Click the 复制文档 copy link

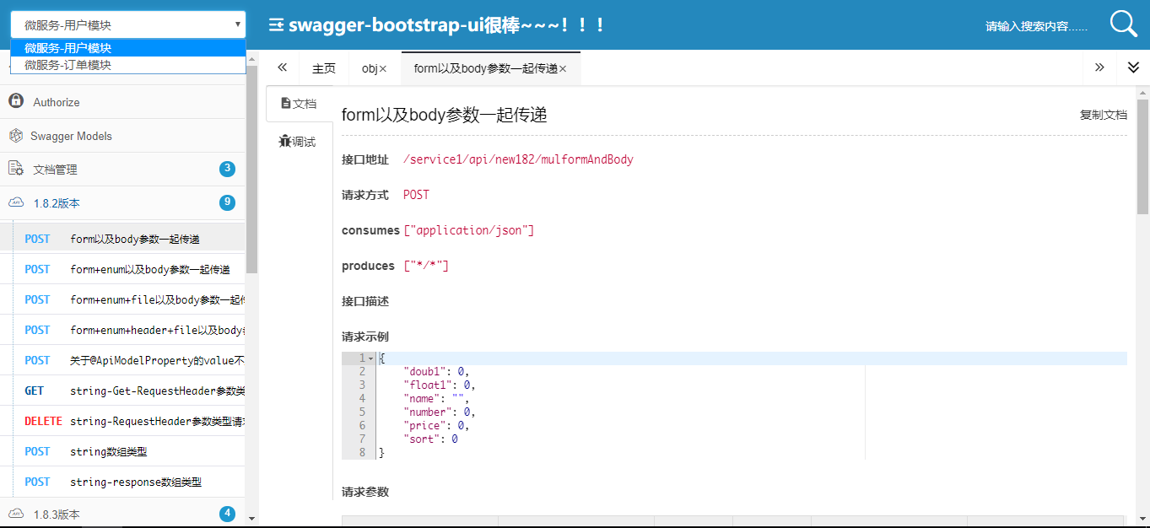pyautogui.click(x=1103, y=115)
